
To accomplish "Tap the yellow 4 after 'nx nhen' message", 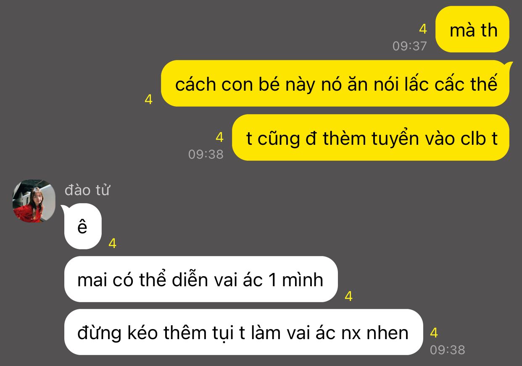I will 434,333.
